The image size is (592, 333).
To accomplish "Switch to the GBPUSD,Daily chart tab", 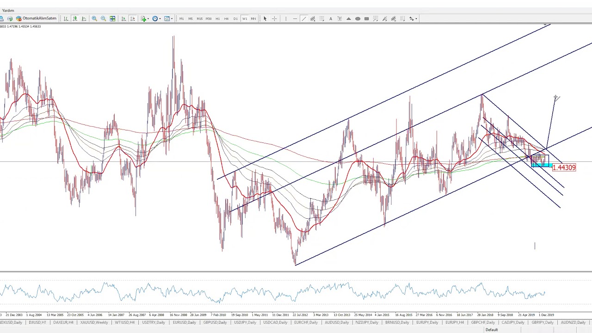I will 215,322.
